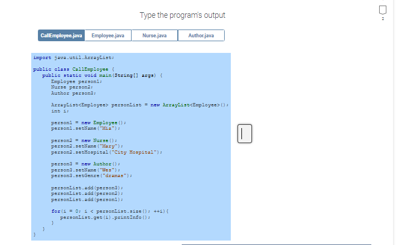This screenshot has width=407, height=245.
Task: Click the personList.add(person2) line
Action: click(x=87, y=193)
